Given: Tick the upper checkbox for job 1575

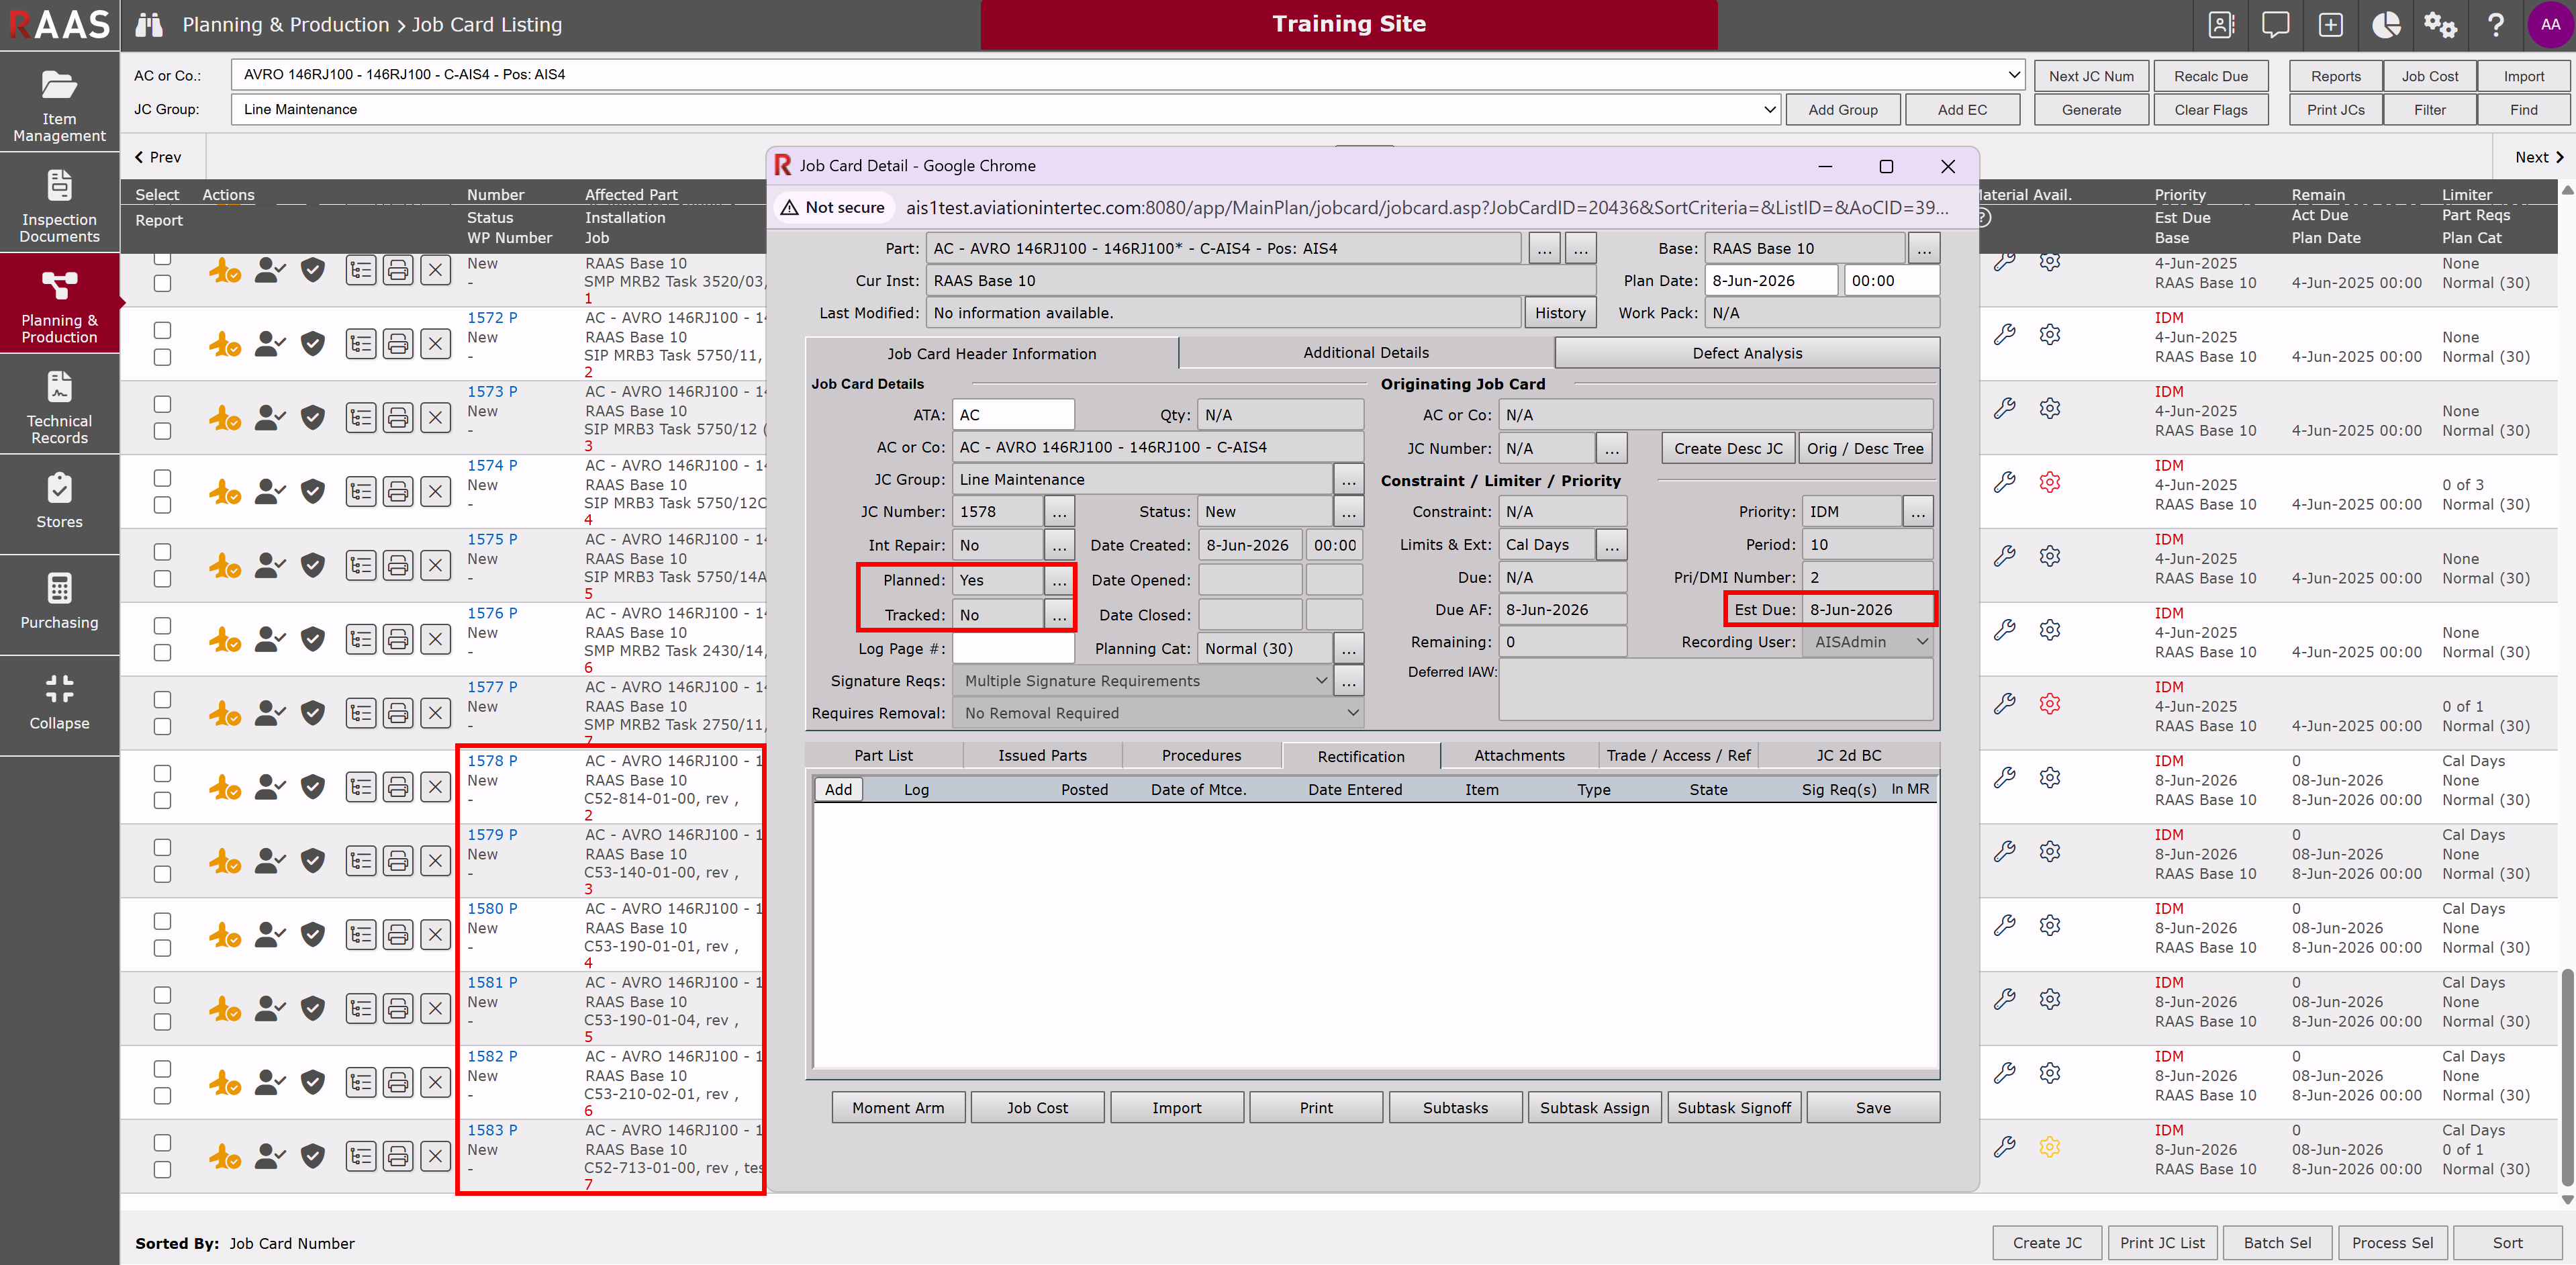Looking at the screenshot, I should coord(162,552).
